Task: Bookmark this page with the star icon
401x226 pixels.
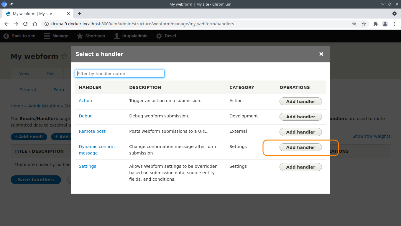Action: 364,24
